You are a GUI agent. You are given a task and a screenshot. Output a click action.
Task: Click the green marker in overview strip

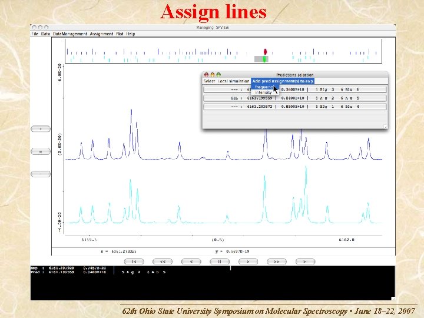pyautogui.click(x=265, y=59)
